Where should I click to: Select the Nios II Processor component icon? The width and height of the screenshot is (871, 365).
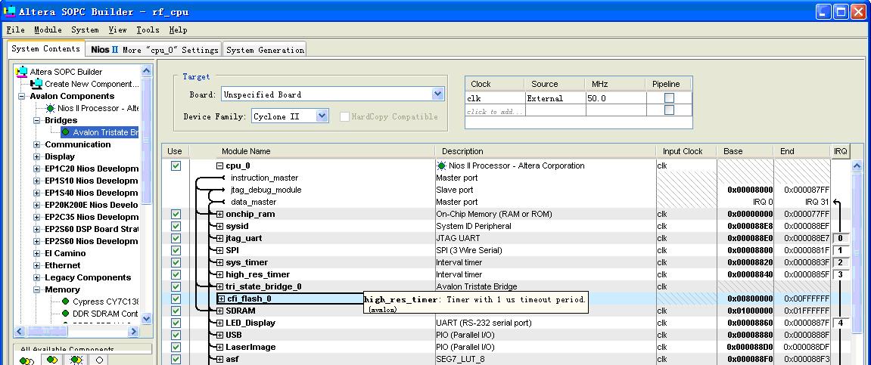pyautogui.click(x=51, y=108)
